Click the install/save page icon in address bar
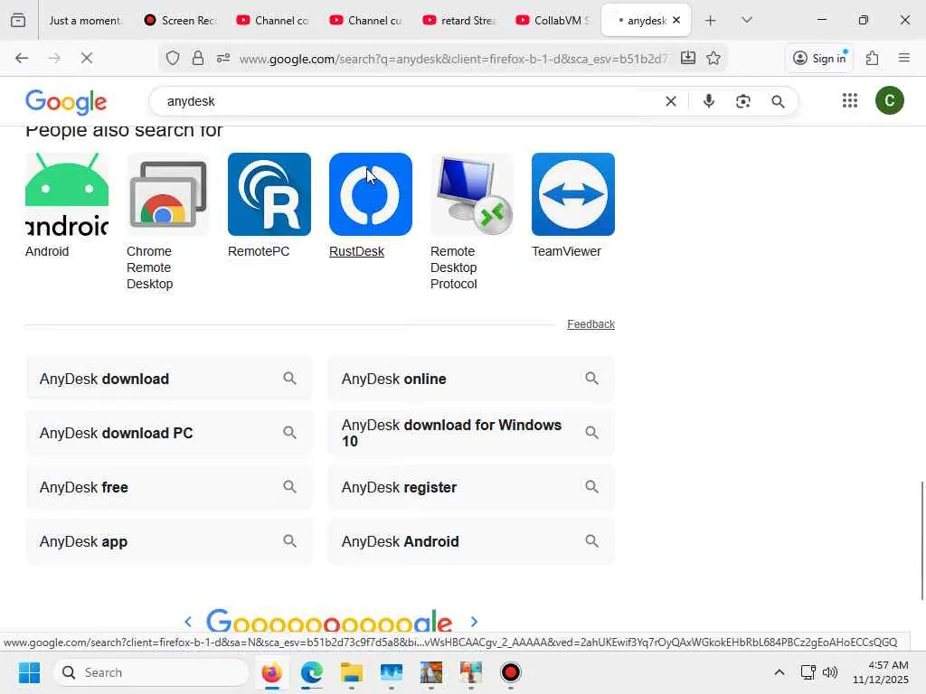 pos(688,58)
